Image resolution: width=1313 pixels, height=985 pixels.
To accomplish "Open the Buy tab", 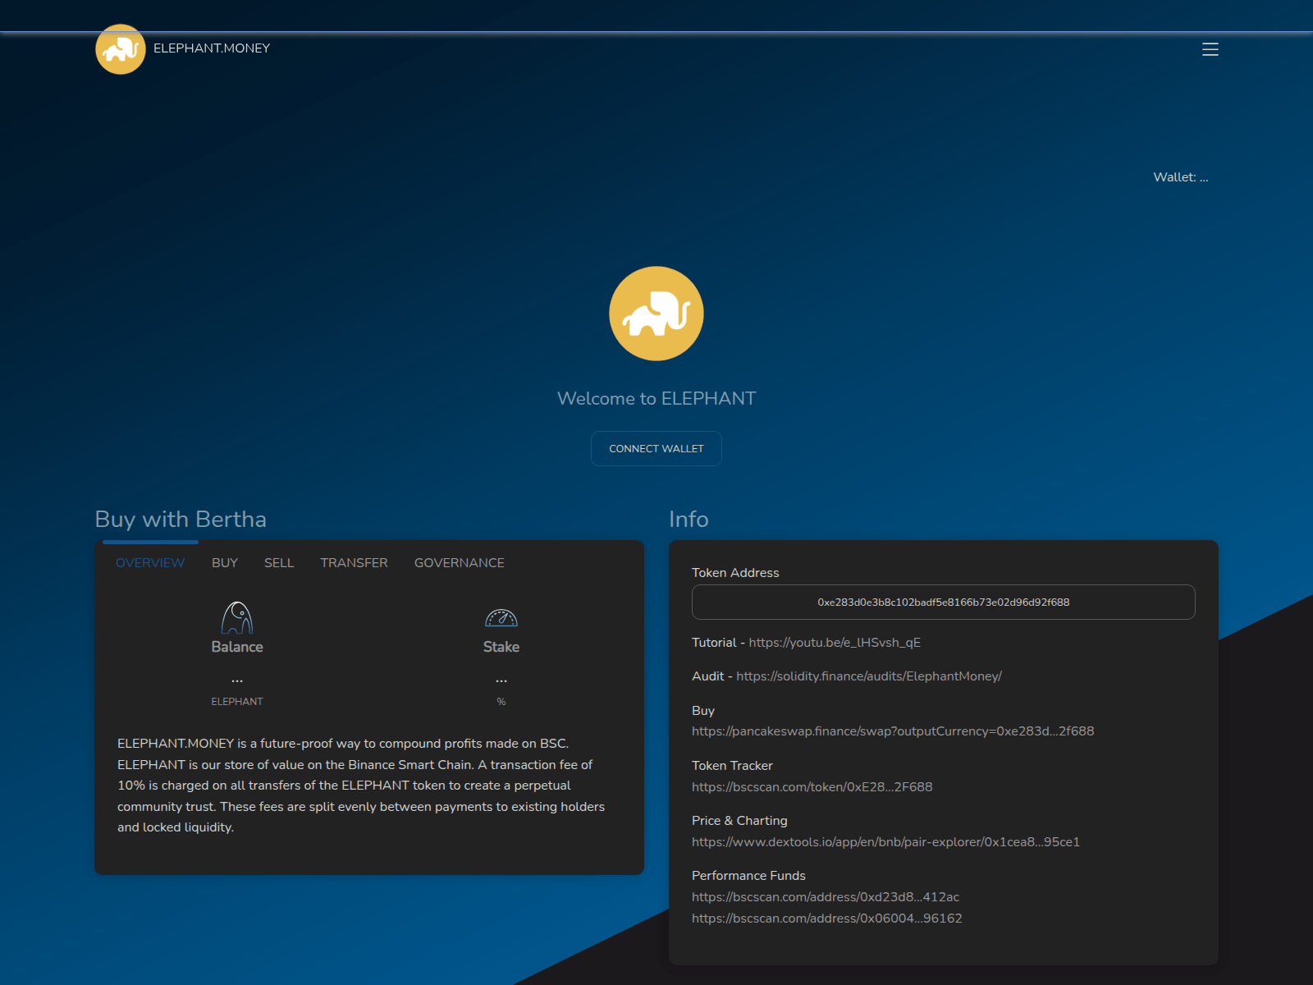I will (x=225, y=563).
